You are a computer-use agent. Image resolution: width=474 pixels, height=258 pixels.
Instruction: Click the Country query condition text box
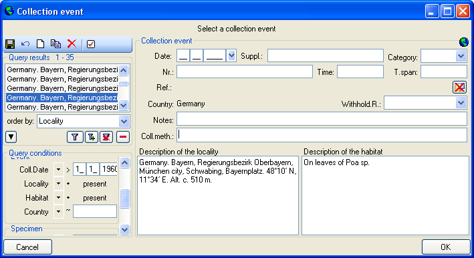[x=95, y=211]
